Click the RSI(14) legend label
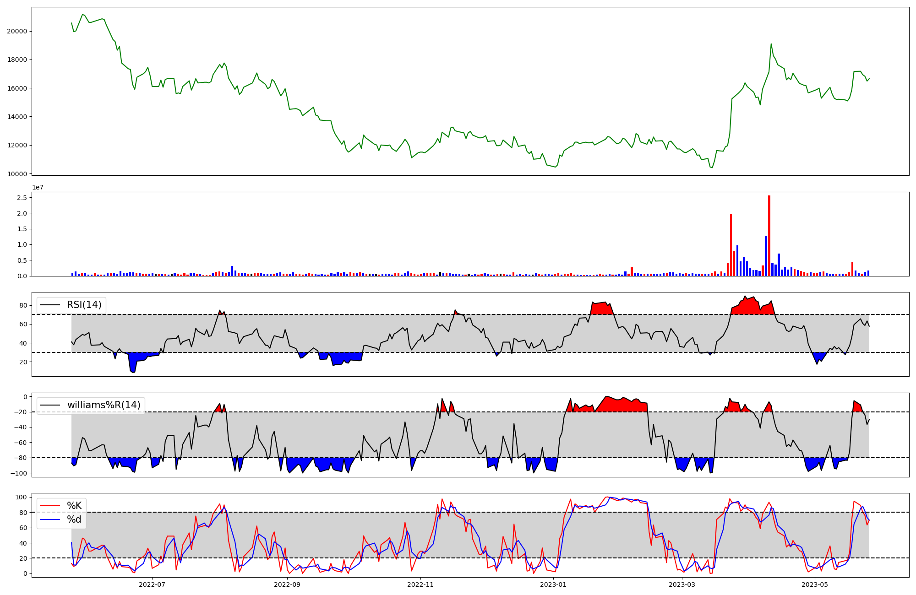Screen dimensions: 916x595 (84, 305)
